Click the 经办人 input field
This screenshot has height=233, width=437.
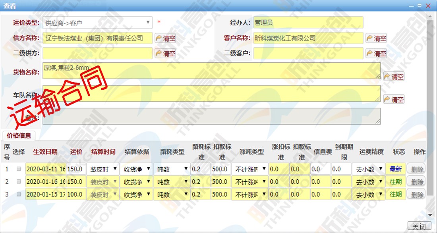click(309, 23)
